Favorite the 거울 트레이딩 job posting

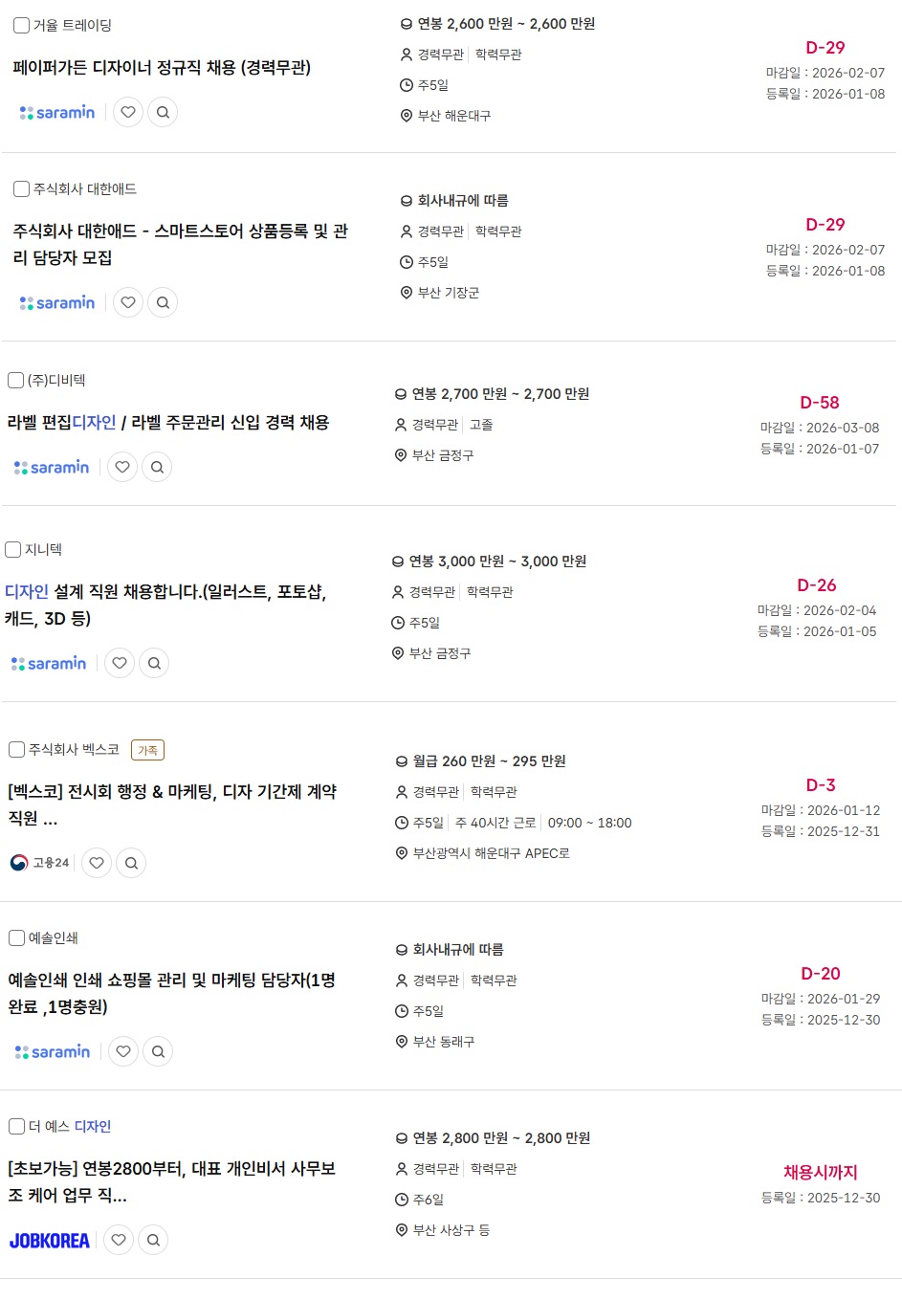(x=128, y=112)
